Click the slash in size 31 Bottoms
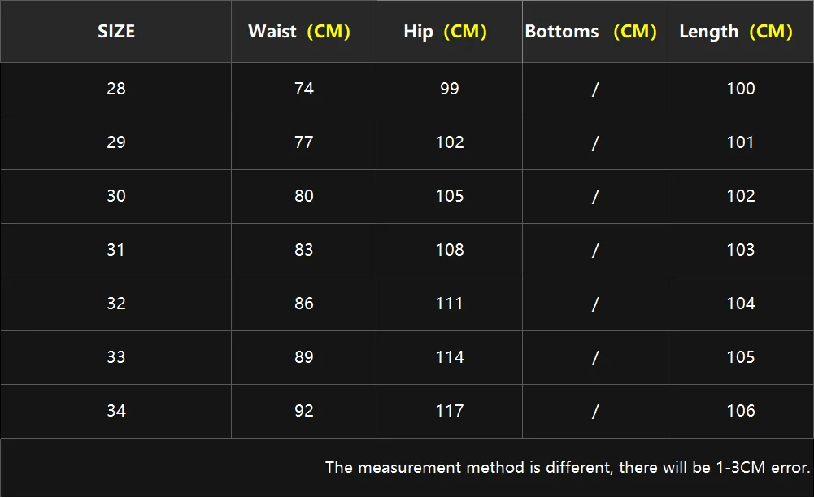Screen dimensions: 814x498 tap(595, 250)
